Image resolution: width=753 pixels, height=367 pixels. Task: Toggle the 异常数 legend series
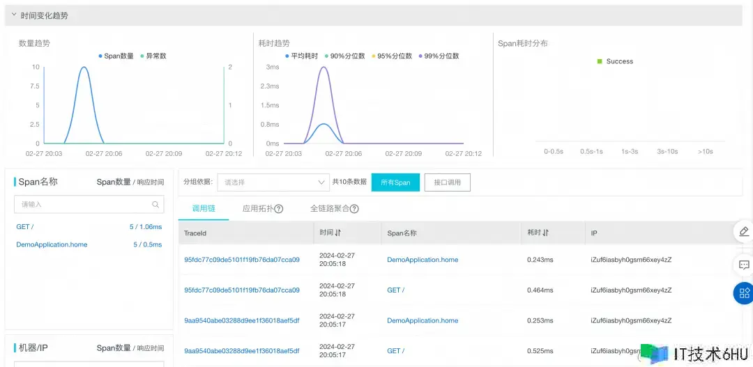(153, 56)
